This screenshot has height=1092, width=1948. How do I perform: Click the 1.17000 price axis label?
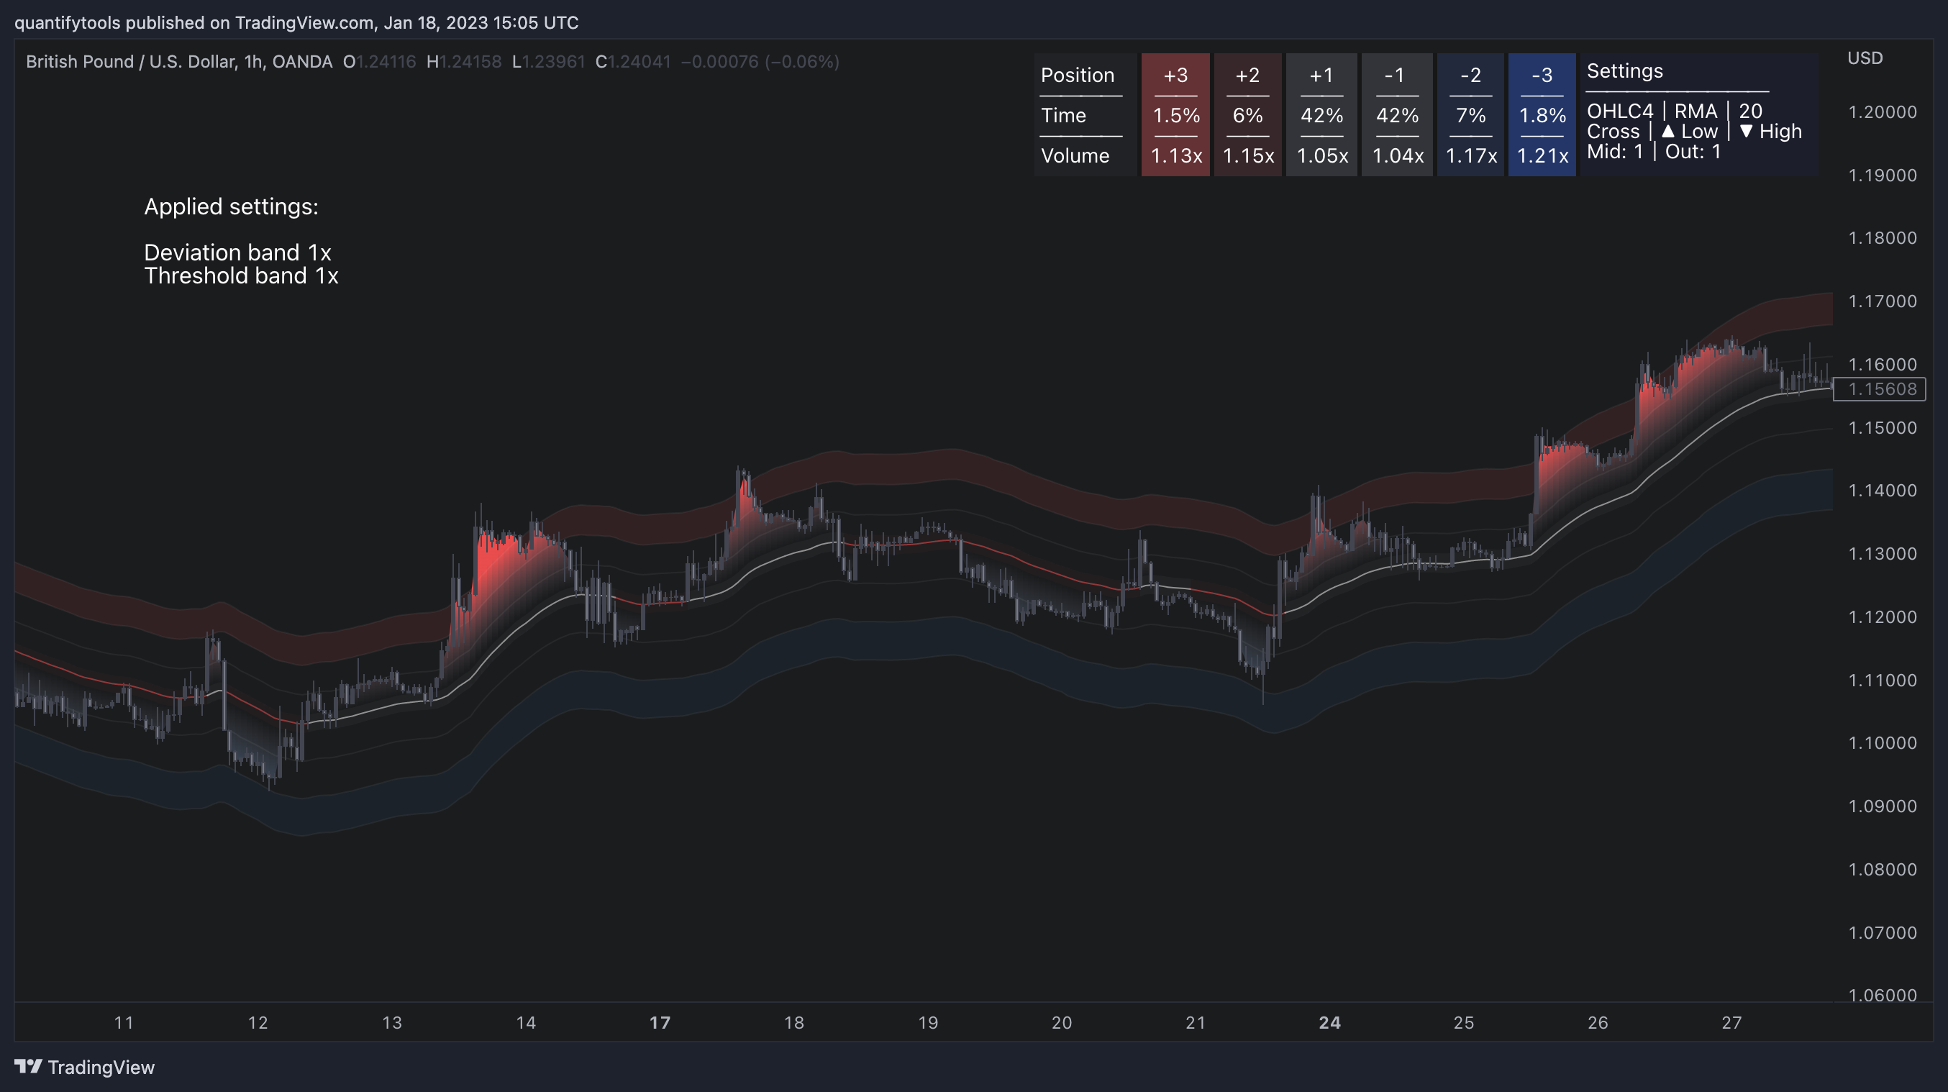[1883, 301]
